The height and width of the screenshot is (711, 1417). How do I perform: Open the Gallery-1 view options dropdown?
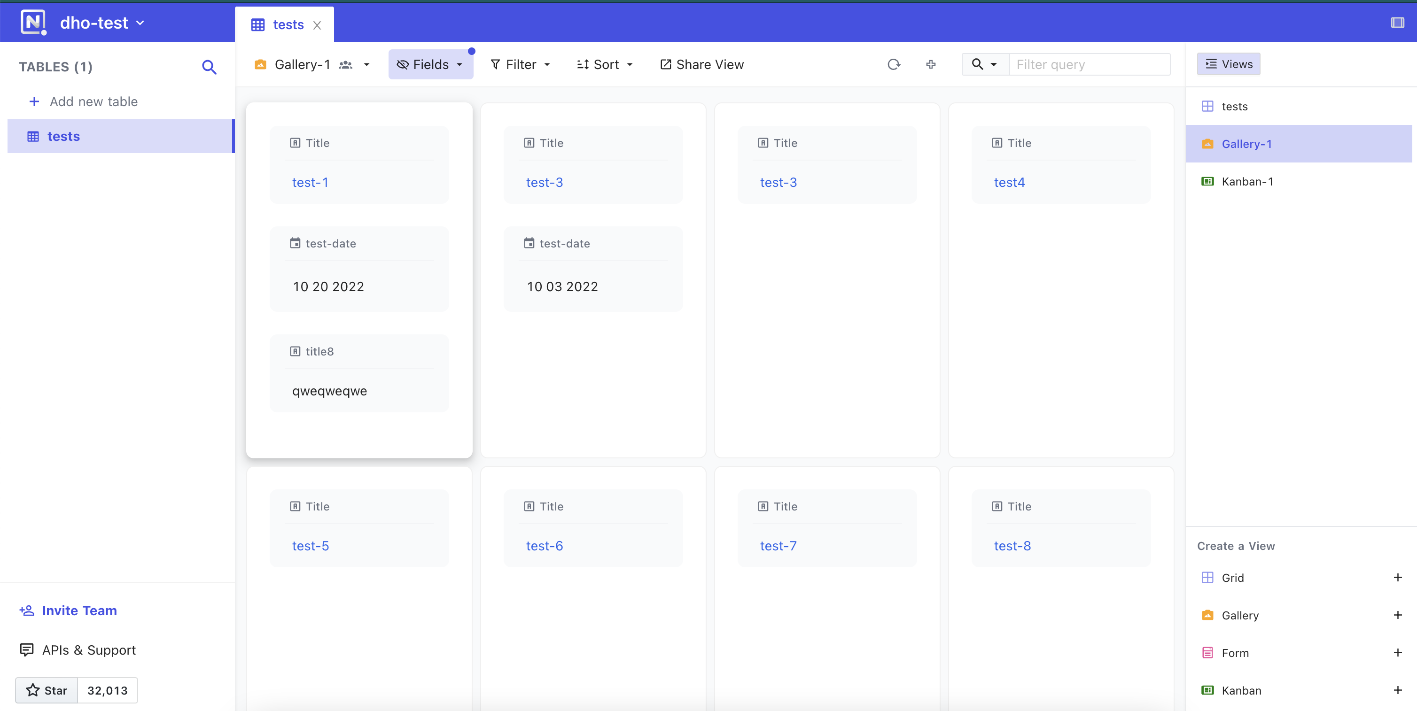coord(367,64)
